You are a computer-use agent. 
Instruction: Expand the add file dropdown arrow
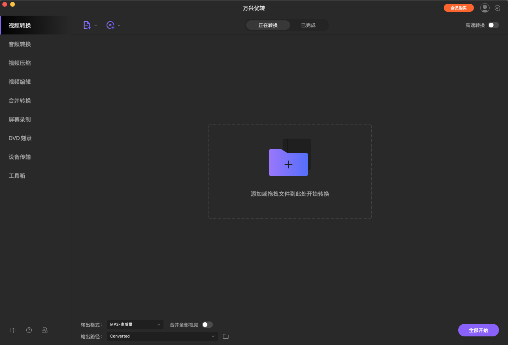pyautogui.click(x=96, y=25)
